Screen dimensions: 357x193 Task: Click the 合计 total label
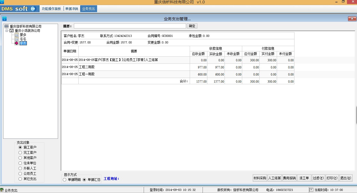coord(184,81)
